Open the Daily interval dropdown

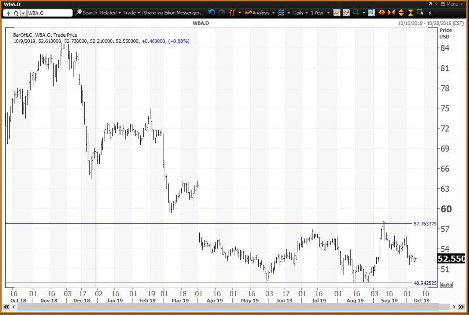[x=301, y=13]
